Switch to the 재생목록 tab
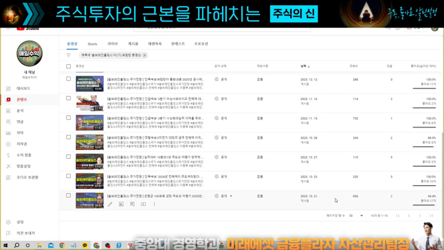Screen dimensions: 444x250 [x=155, y=44]
